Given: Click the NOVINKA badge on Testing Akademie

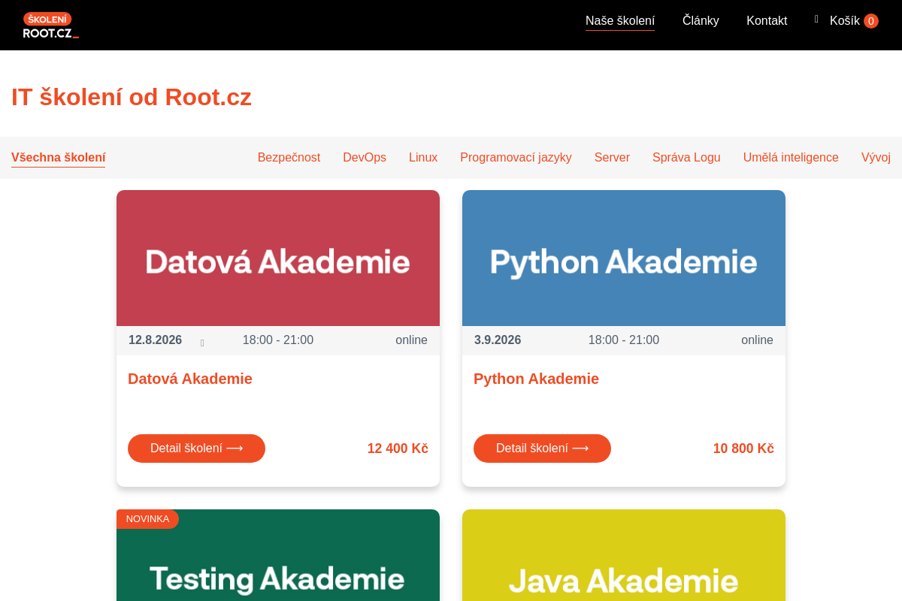Looking at the screenshot, I should point(147,519).
